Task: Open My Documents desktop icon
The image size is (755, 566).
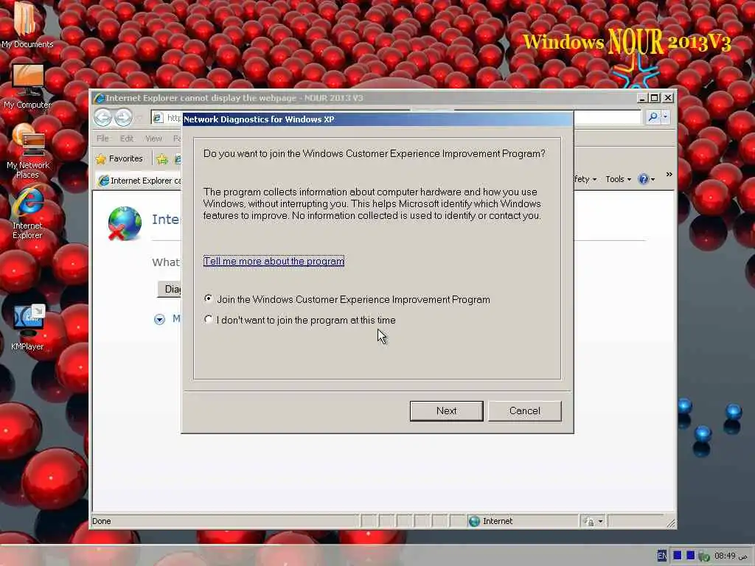Action: tap(27, 25)
